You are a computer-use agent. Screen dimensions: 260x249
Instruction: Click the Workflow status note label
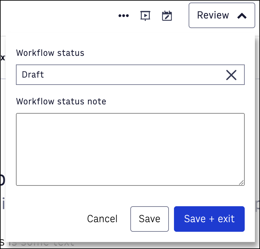pos(61,101)
